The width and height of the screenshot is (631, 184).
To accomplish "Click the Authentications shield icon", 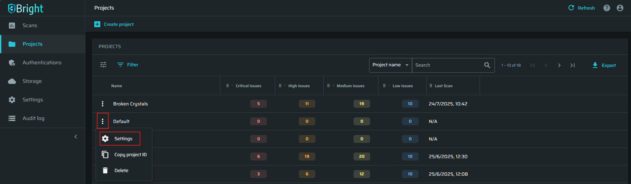I will point(12,63).
